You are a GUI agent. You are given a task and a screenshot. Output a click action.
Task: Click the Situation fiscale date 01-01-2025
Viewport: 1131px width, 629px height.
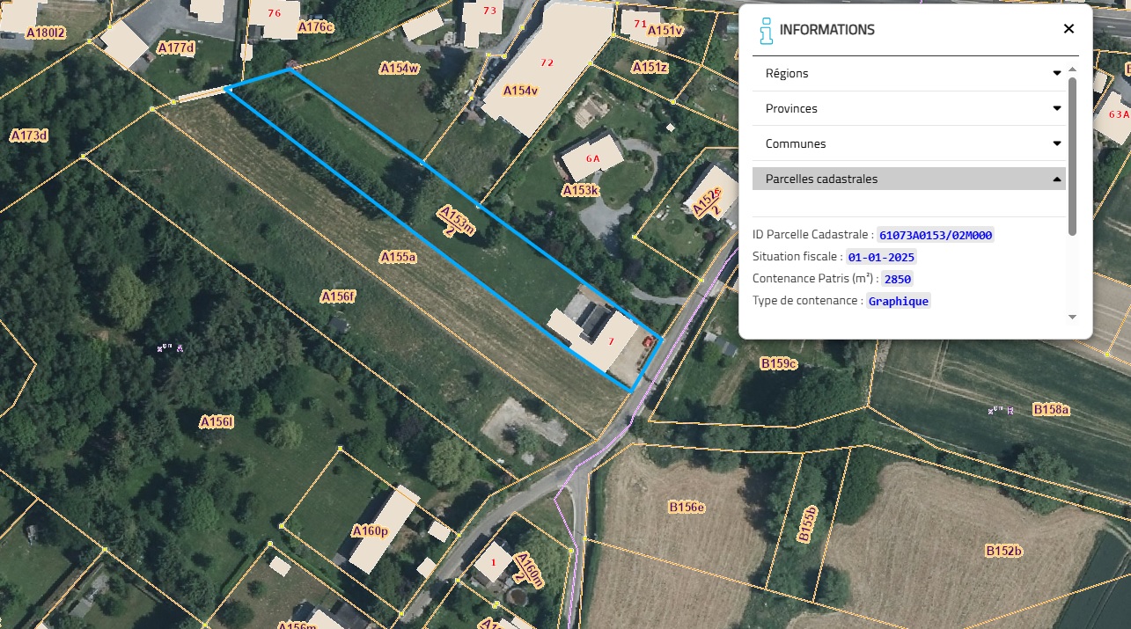coord(881,257)
